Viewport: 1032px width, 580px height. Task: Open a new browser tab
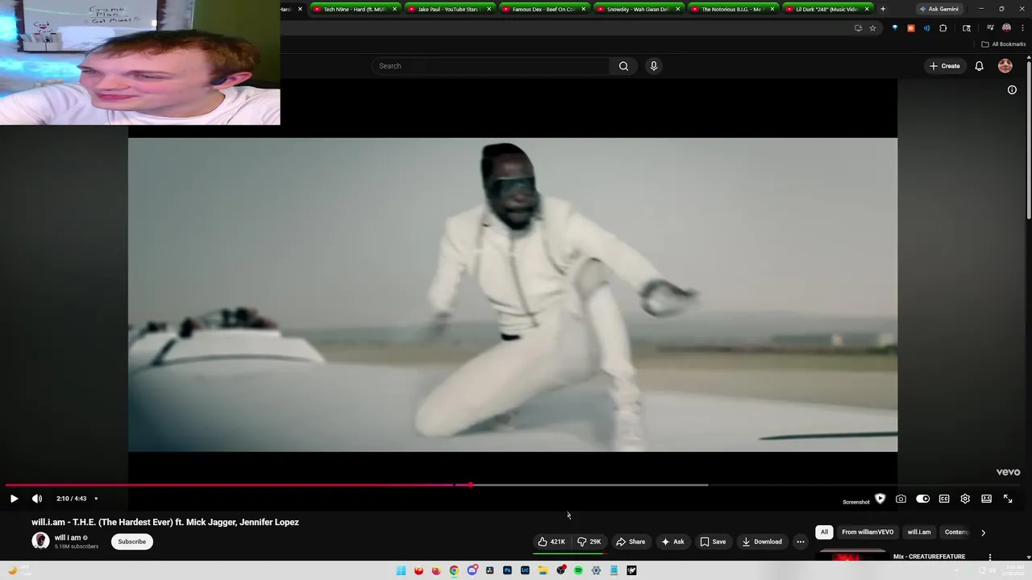[x=883, y=9]
